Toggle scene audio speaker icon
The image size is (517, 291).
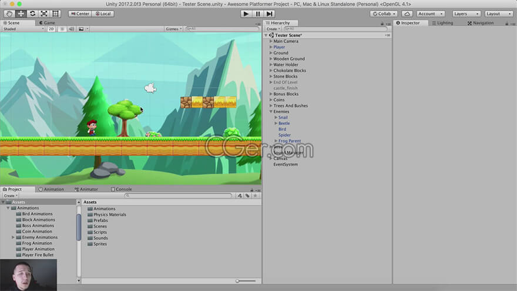(x=71, y=29)
